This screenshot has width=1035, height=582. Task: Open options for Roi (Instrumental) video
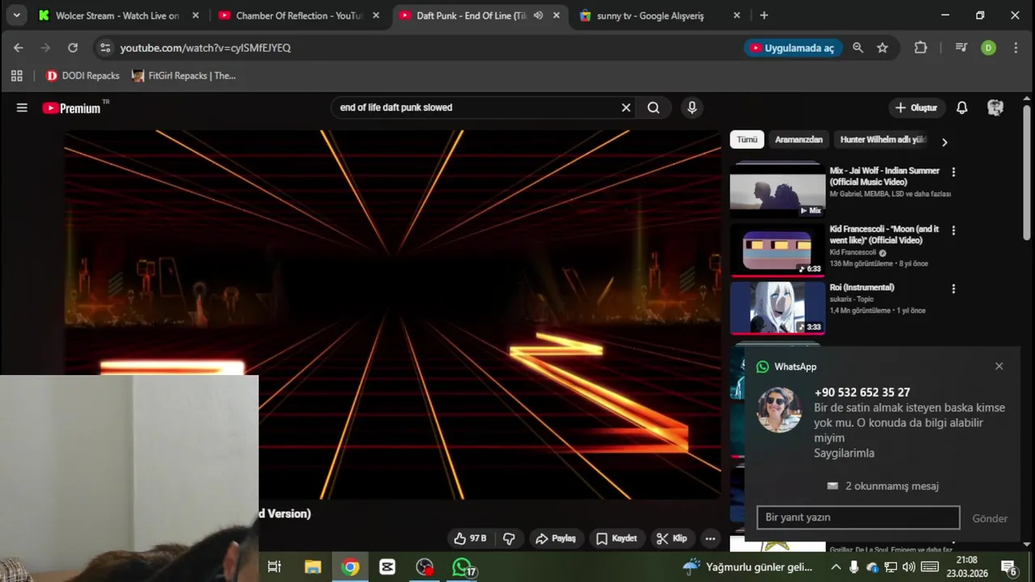[x=953, y=289]
